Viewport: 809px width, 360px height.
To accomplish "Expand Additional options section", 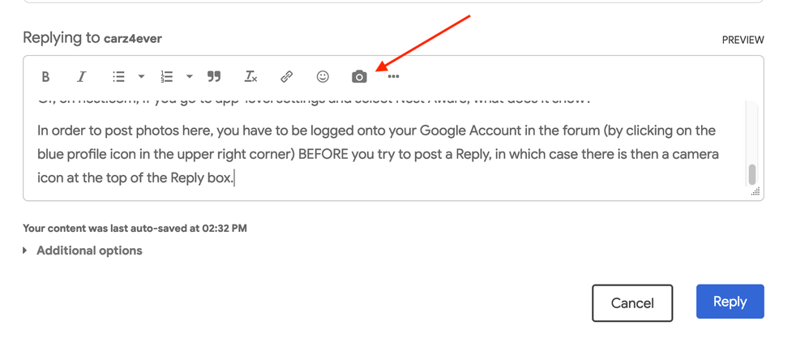I will [89, 251].
